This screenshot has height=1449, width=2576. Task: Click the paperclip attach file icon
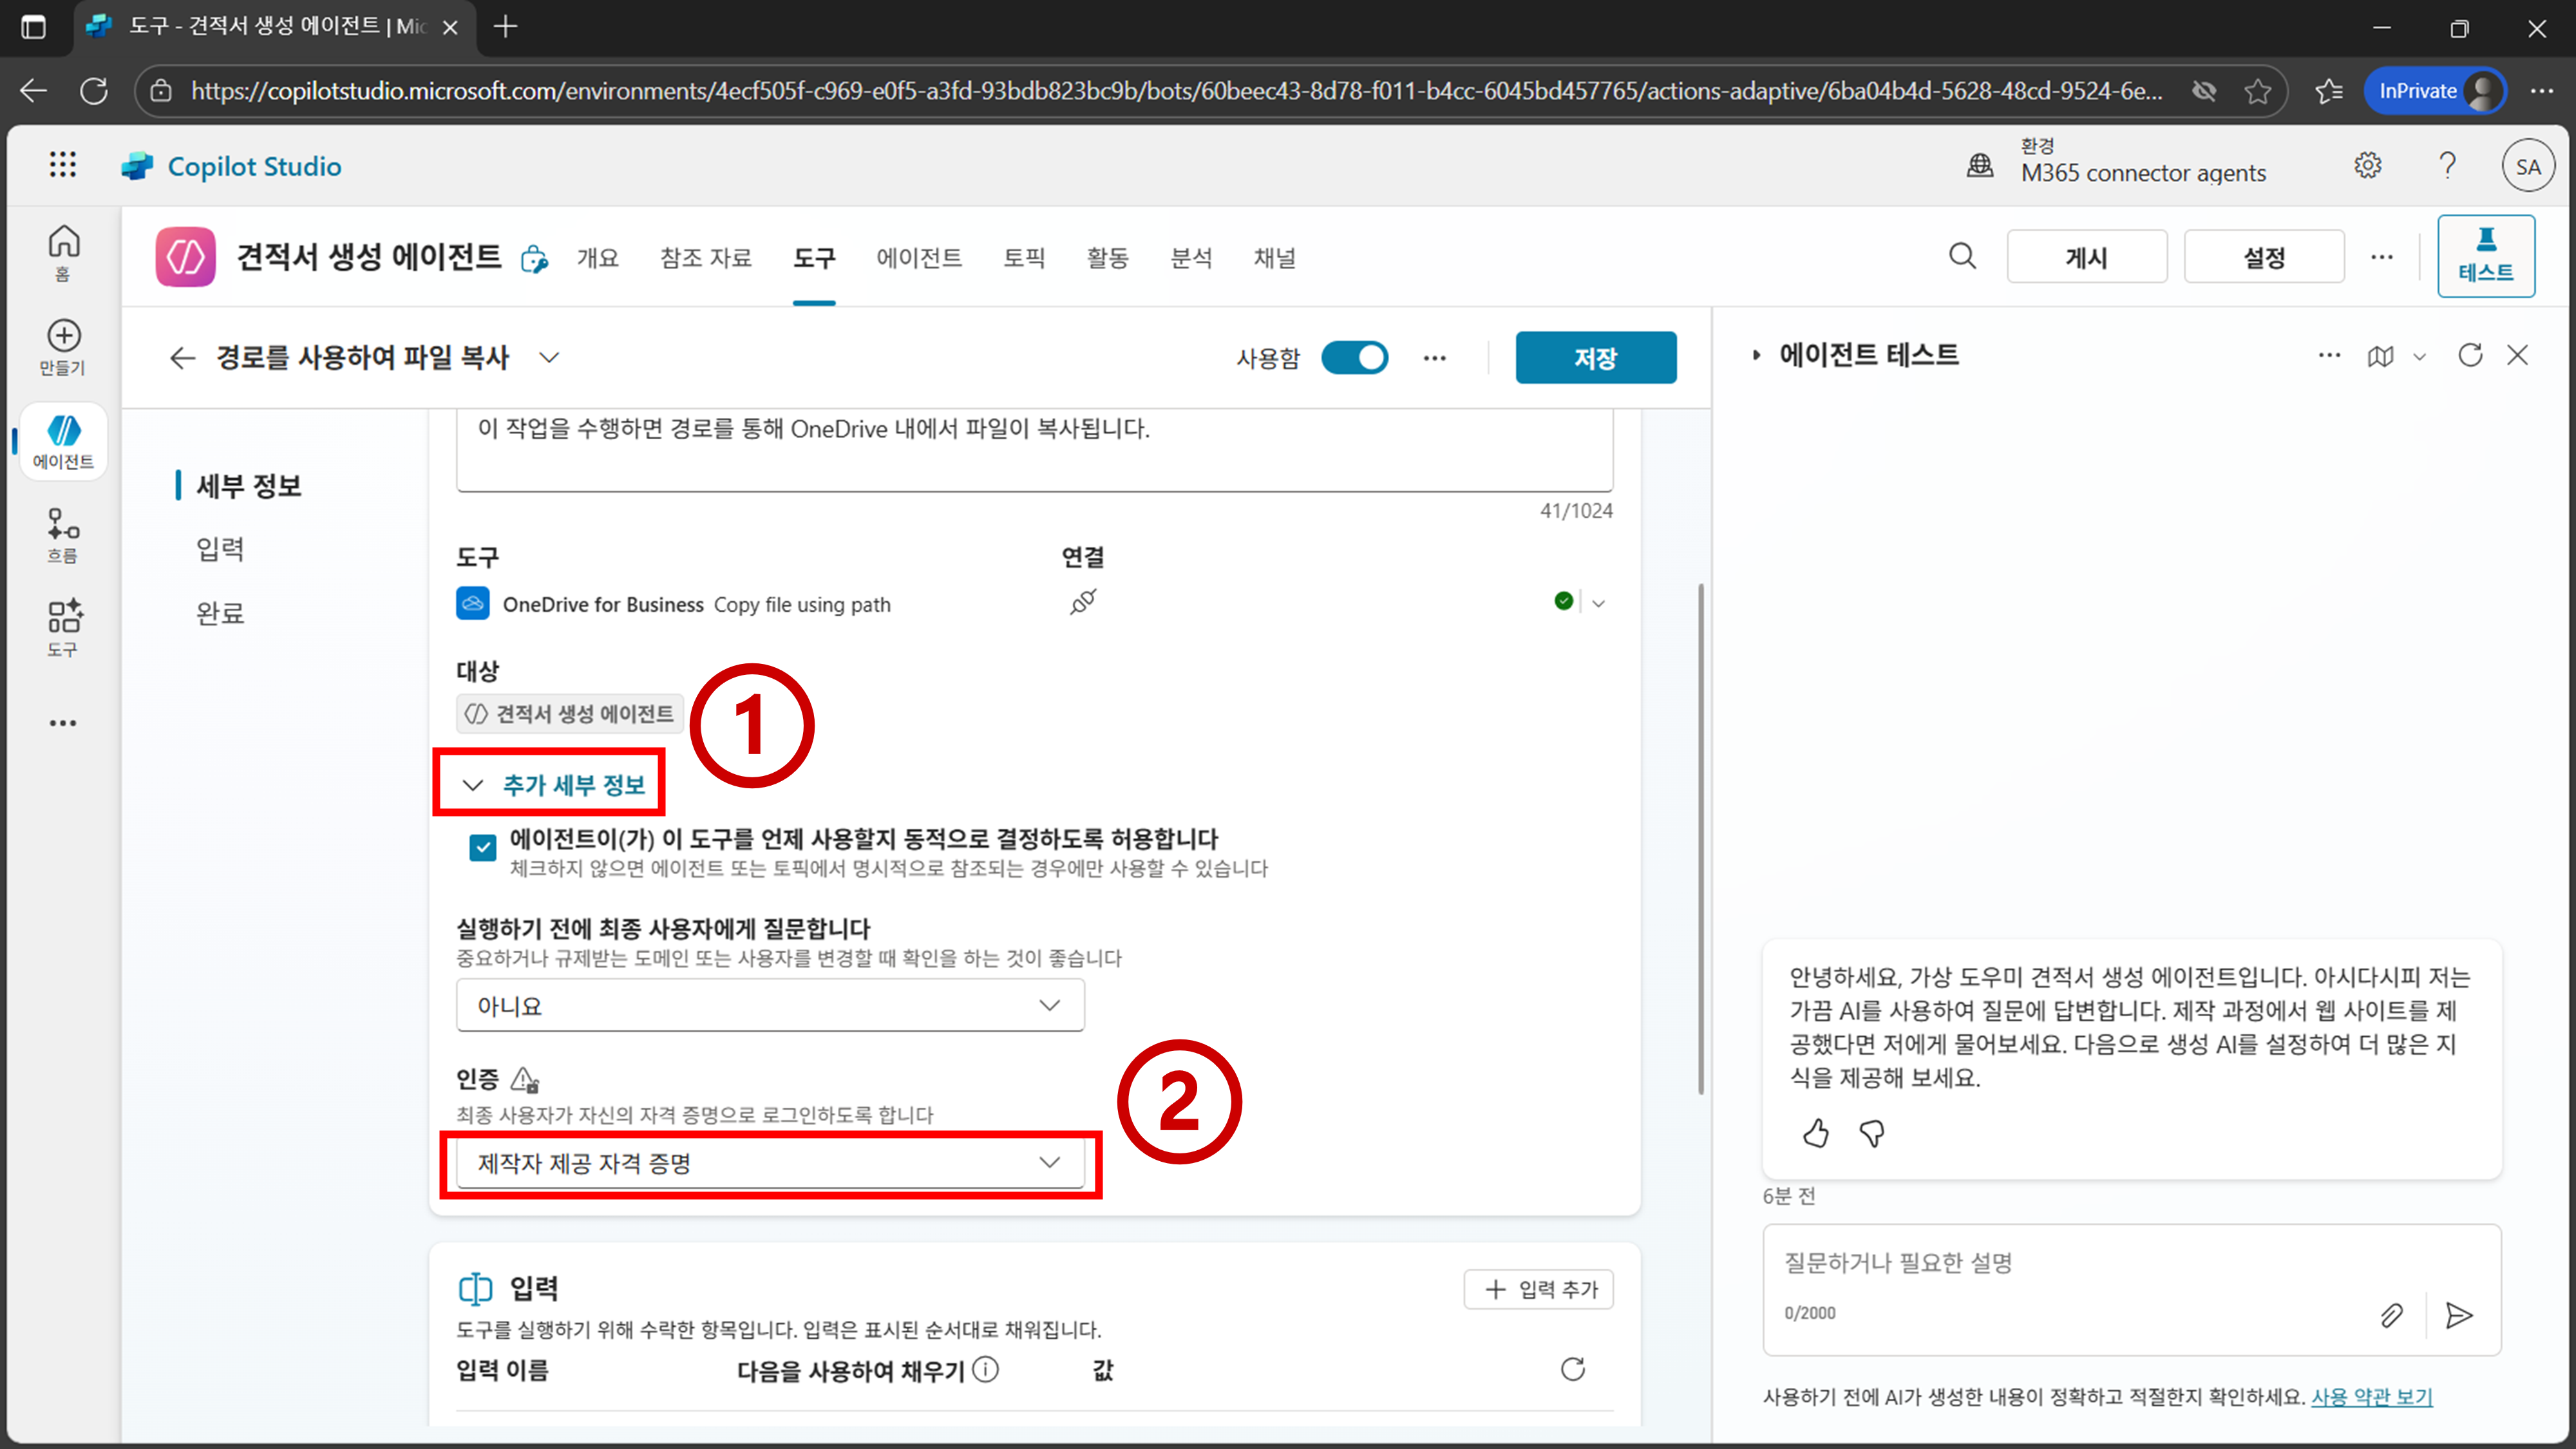[2391, 1315]
